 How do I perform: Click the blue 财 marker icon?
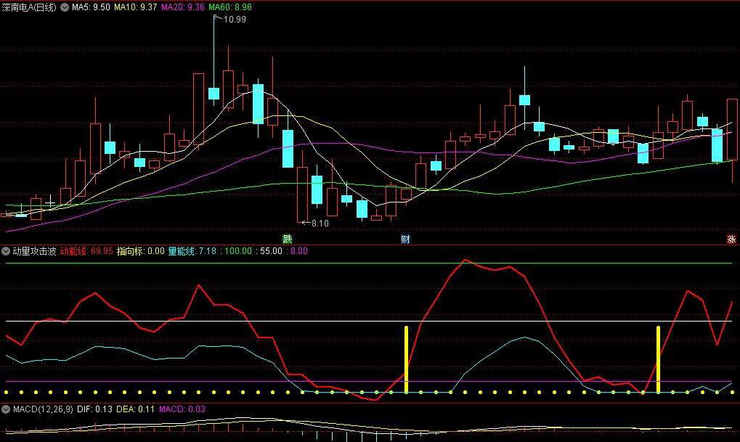[x=405, y=240]
